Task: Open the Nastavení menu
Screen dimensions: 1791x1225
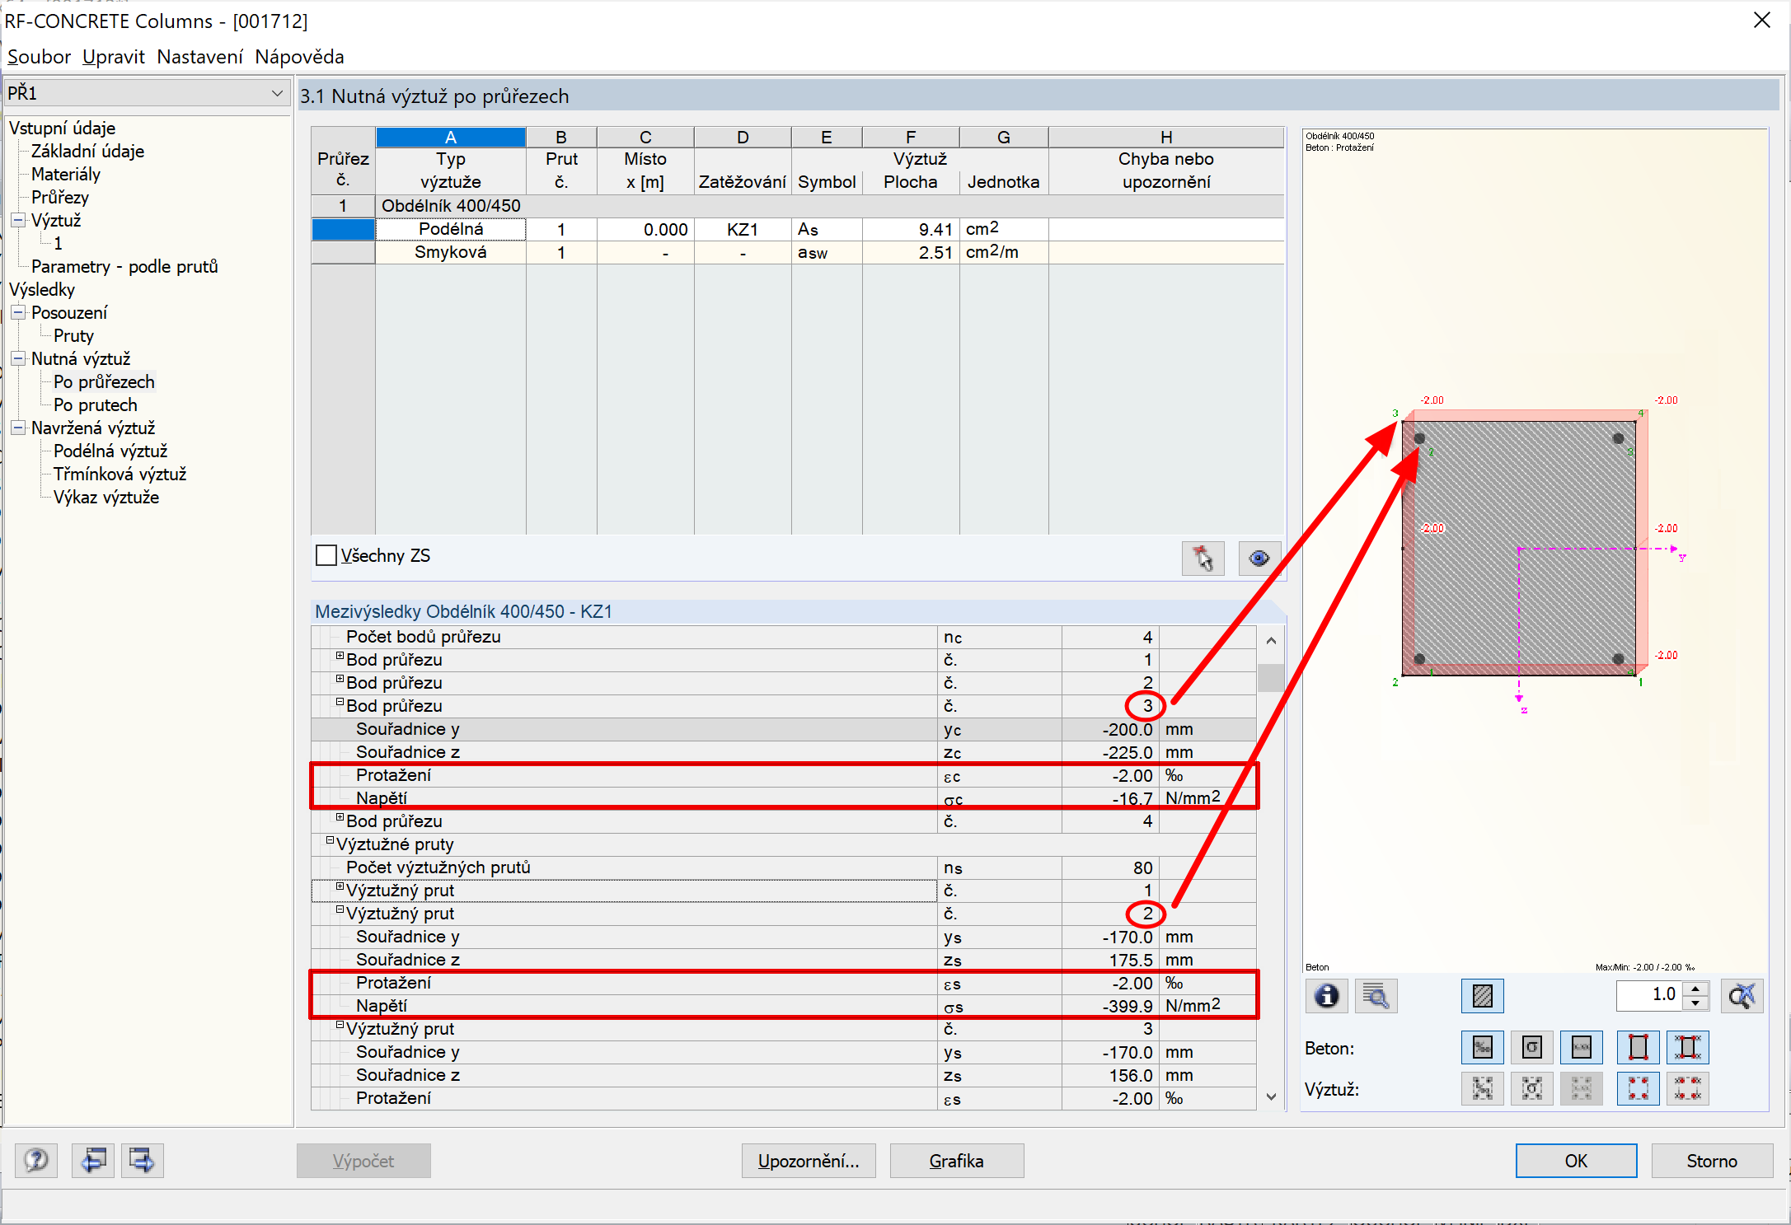Action: 199,57
